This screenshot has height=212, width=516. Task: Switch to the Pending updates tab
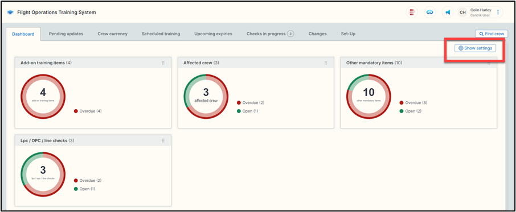66,34
